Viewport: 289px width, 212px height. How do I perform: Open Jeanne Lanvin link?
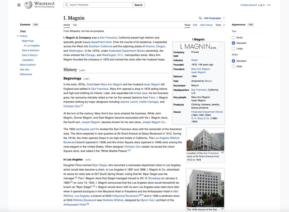point(129,102)
